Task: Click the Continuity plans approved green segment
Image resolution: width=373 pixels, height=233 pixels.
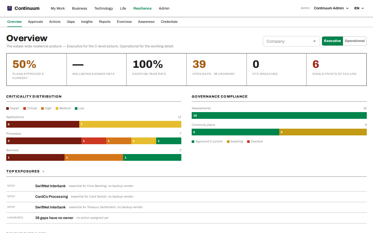Action: (235, 132)
